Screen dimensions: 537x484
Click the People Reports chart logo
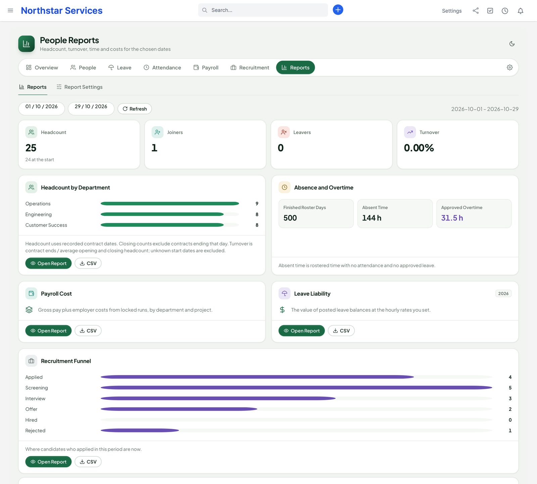(x=27, y=44)
